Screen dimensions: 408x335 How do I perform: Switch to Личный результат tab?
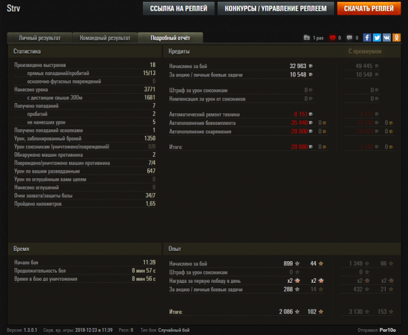(40, 38)
